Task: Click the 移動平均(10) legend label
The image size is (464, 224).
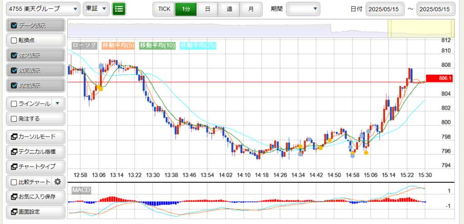Action: pos(157,45)
